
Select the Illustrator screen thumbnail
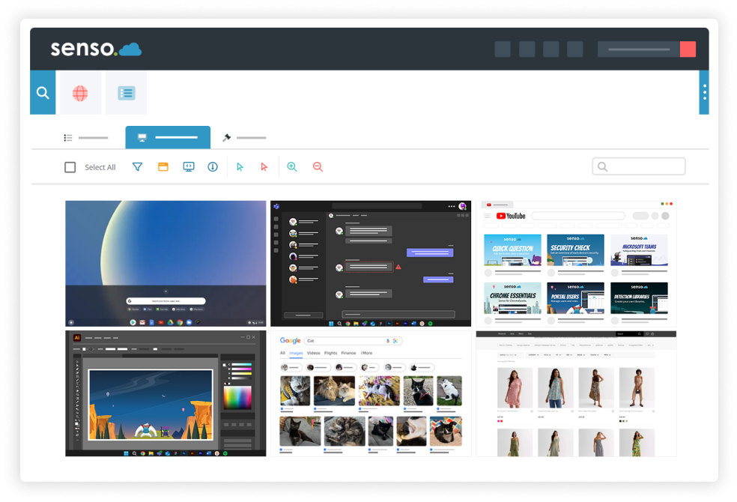(x=165, y=393)
